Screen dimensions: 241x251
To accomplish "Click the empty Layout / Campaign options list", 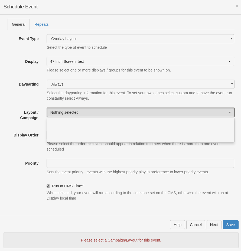I will coord(141,130).
